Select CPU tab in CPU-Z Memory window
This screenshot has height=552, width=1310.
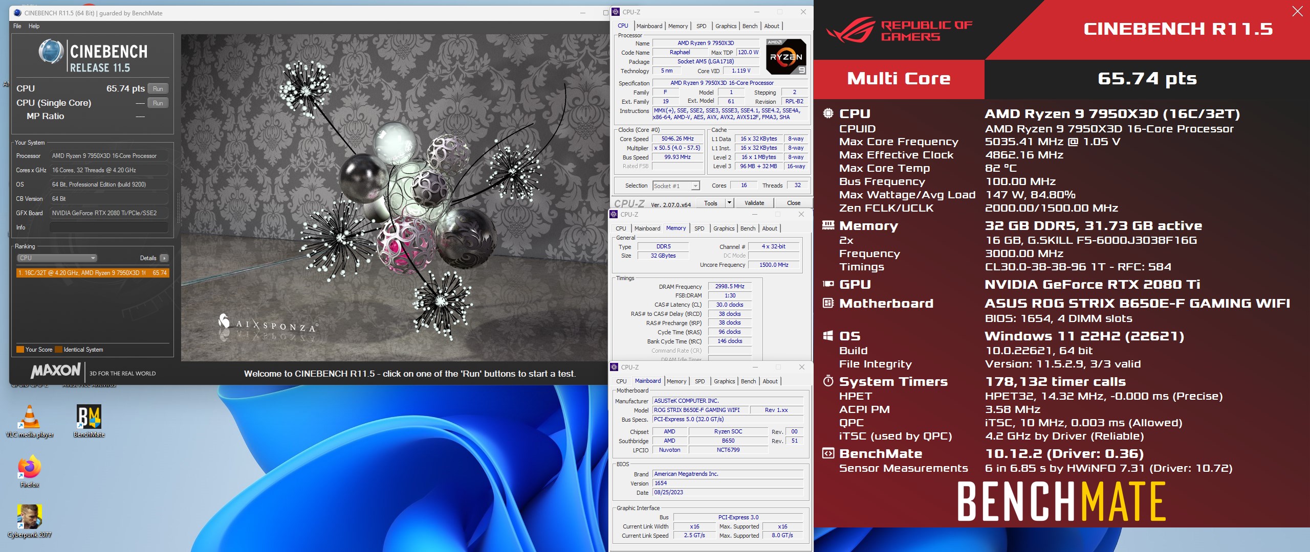(x=621, y=228)
